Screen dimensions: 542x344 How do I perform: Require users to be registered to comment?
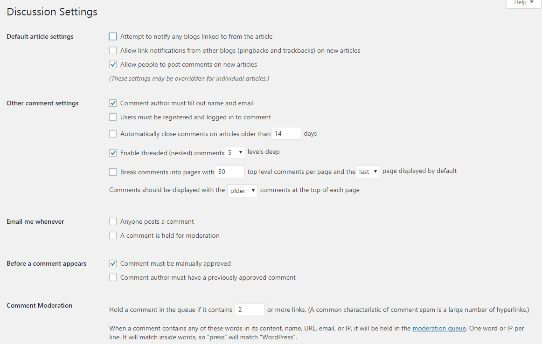click(x=113, y=117)
